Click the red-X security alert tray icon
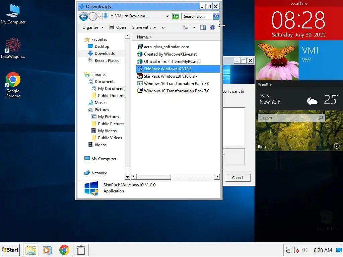This screenshot has height=257, width=343. click(x=296, y=250)
